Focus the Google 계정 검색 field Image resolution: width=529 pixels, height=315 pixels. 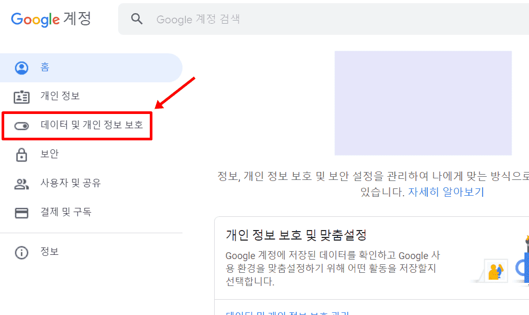[323, 19]
